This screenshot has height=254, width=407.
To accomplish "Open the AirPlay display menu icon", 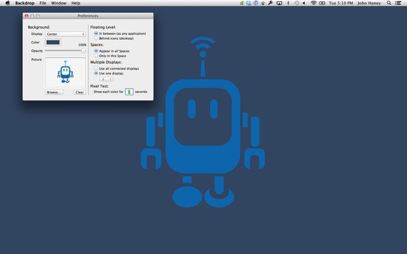I will 279,3.
